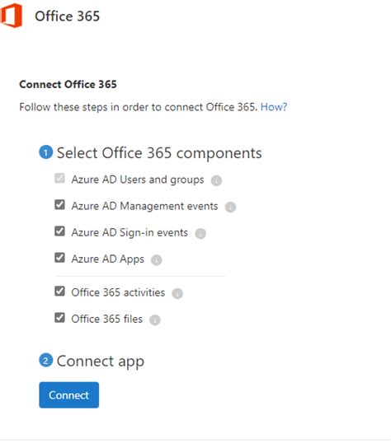
Task: Click the Office 365 files label
Action: point(106,319)
